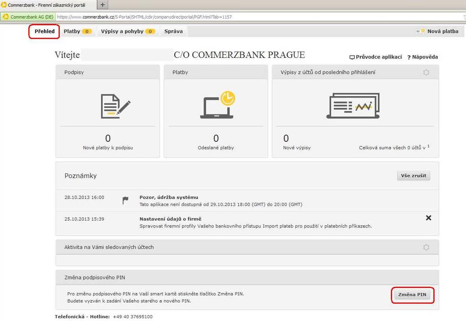Image resolution: width=466 pixels, height=321 pixels.
Task: Click the laptop with clock payments icon
Action: click(218, 105)
